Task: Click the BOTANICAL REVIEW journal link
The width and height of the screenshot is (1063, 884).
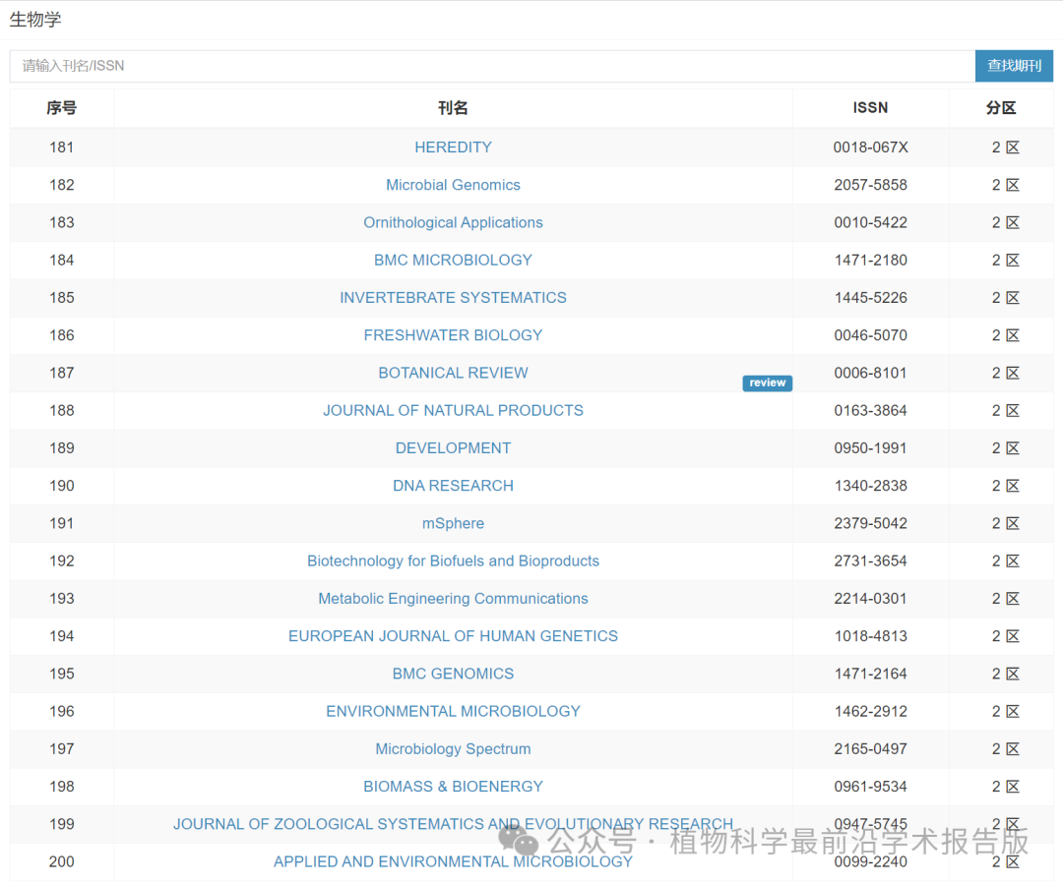Action: click(453, 373)
